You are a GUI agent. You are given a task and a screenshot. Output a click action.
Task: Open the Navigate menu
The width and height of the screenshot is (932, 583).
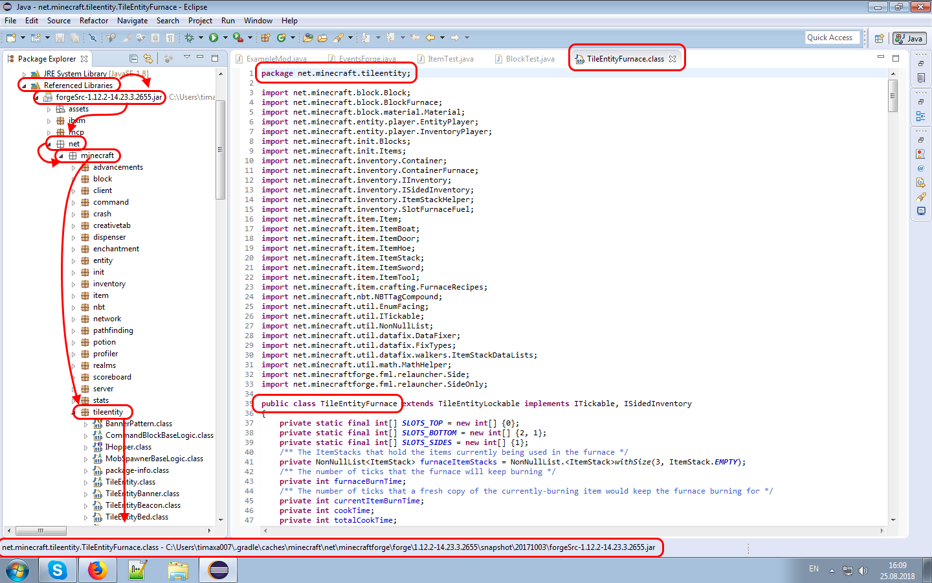[132, 21]
